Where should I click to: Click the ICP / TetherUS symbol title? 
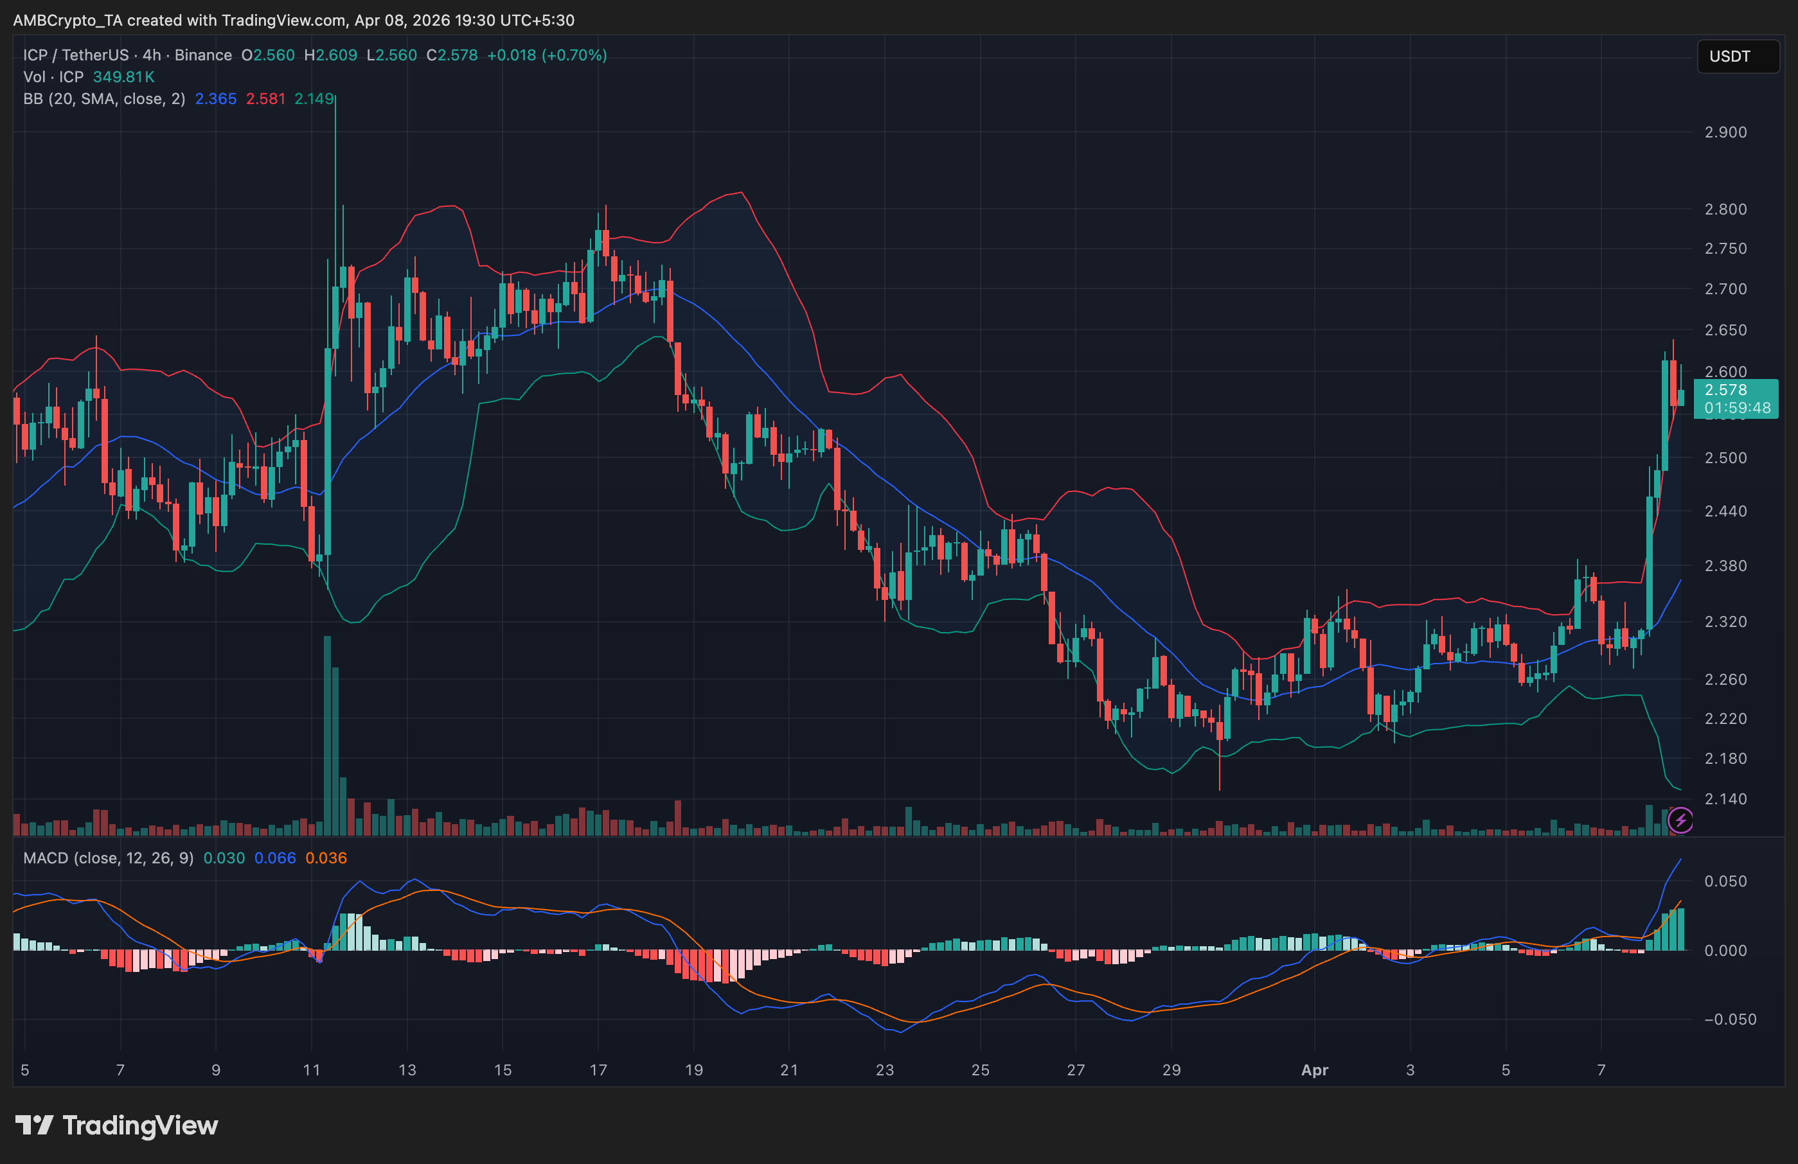pos(76,55)
